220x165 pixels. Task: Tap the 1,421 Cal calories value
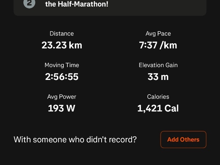tap(158, 109)
